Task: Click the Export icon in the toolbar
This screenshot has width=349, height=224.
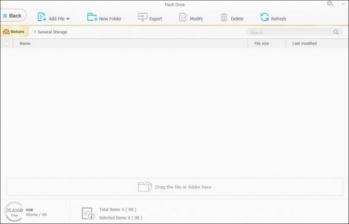Action: click(142, 17)
